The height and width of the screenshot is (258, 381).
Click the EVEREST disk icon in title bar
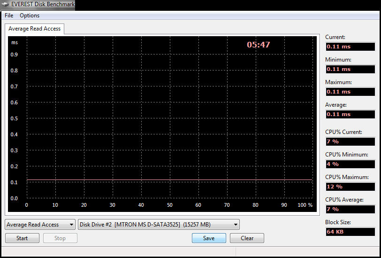click(5, 4)
